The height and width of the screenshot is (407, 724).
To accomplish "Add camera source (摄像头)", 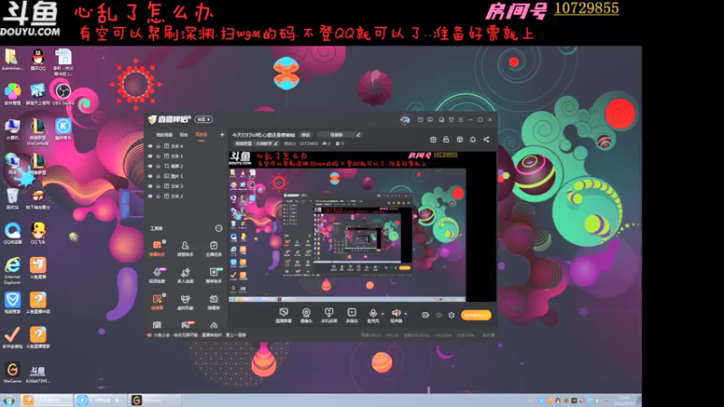I will (306, 316).
